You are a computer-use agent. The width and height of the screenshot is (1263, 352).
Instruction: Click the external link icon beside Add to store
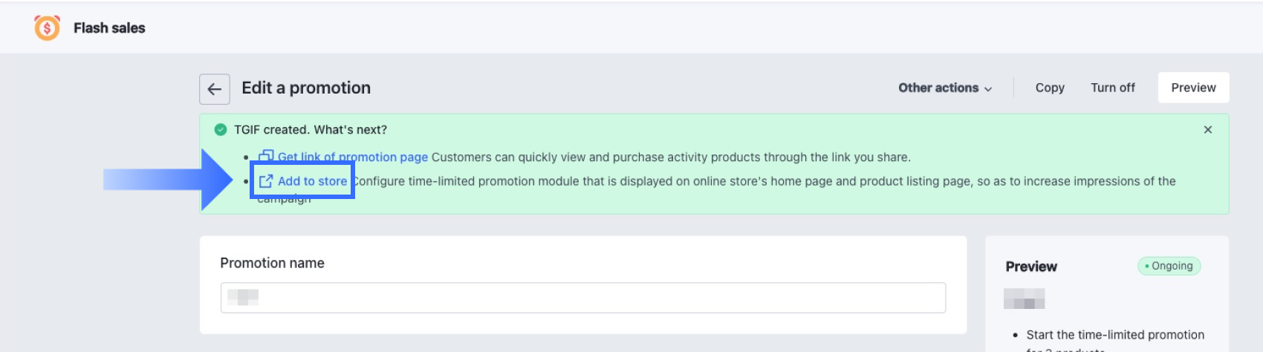tap(266, 181)
